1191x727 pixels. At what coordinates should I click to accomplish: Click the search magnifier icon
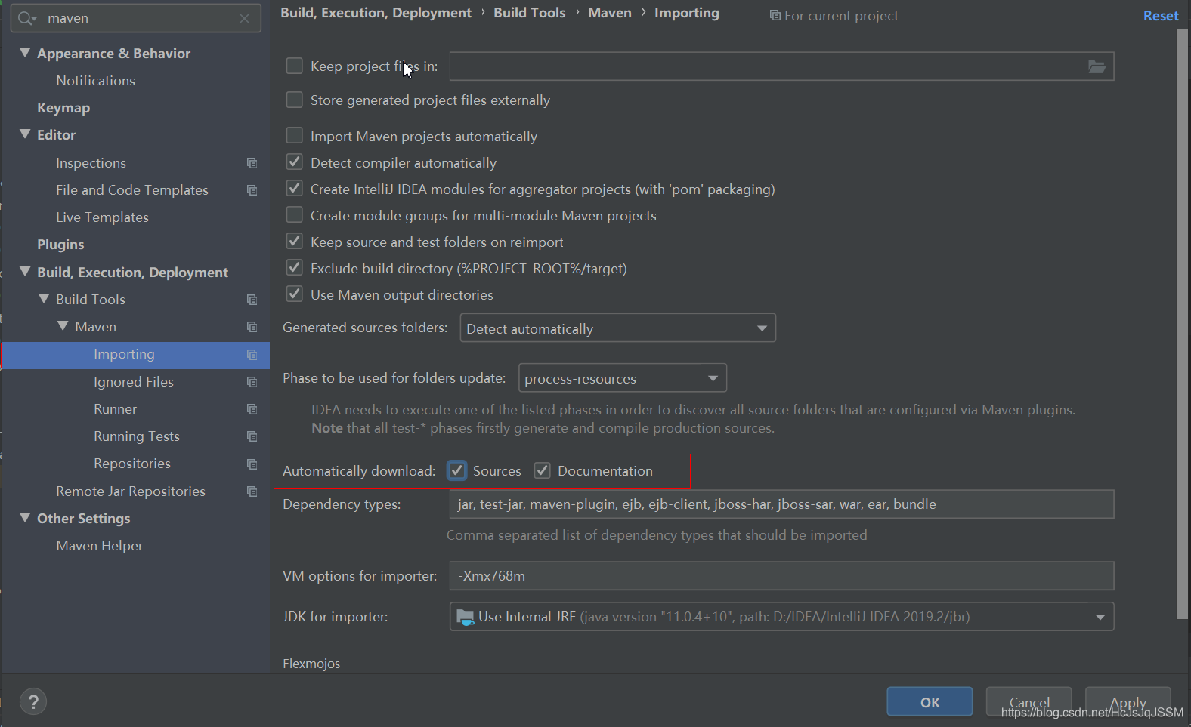click(26, 18)
